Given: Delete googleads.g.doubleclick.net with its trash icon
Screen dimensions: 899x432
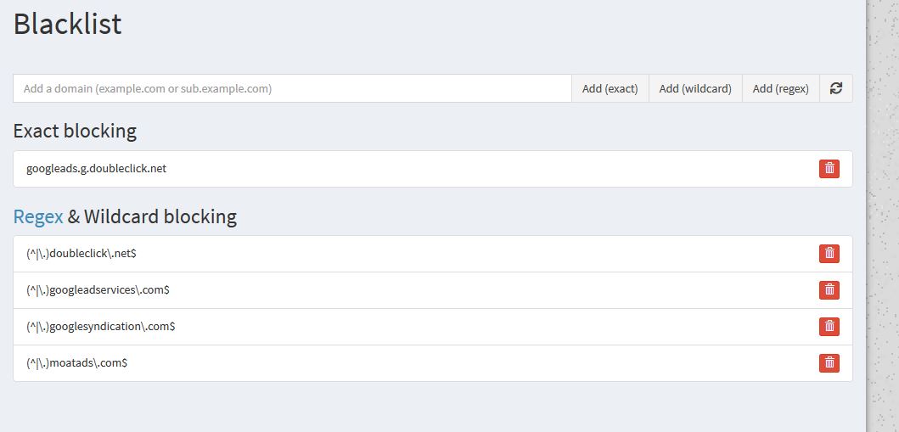Looking at the screenshot, I should (829, 168).
